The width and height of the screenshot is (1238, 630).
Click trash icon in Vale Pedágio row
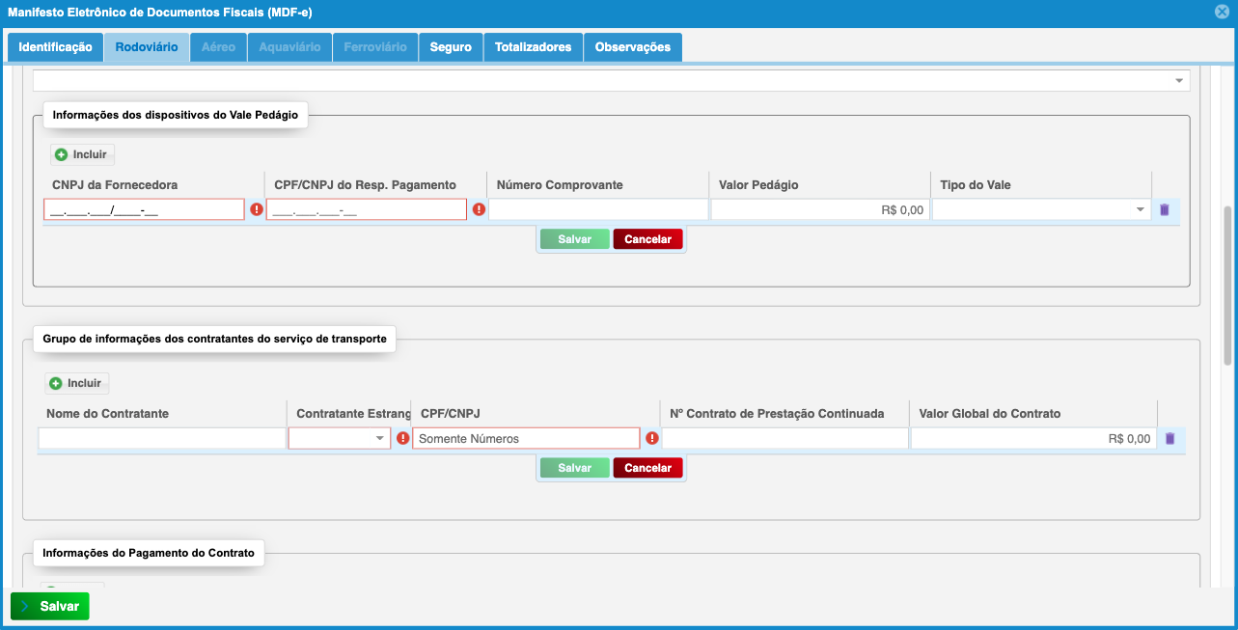click(1164, 210)
